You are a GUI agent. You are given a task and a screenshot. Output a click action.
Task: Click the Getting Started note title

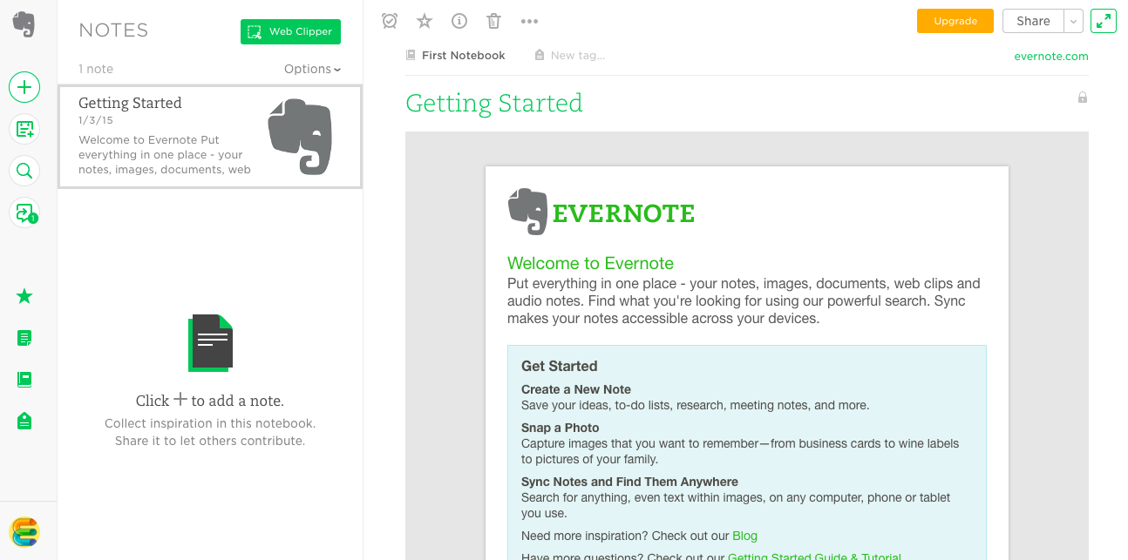(x=494, y=103)
